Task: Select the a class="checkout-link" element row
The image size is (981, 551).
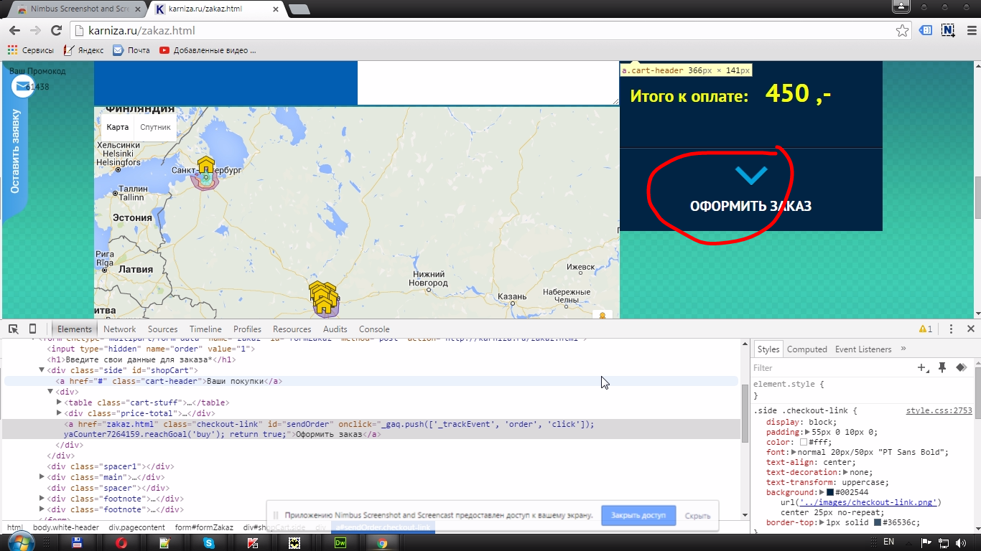Action: (371, 429)
